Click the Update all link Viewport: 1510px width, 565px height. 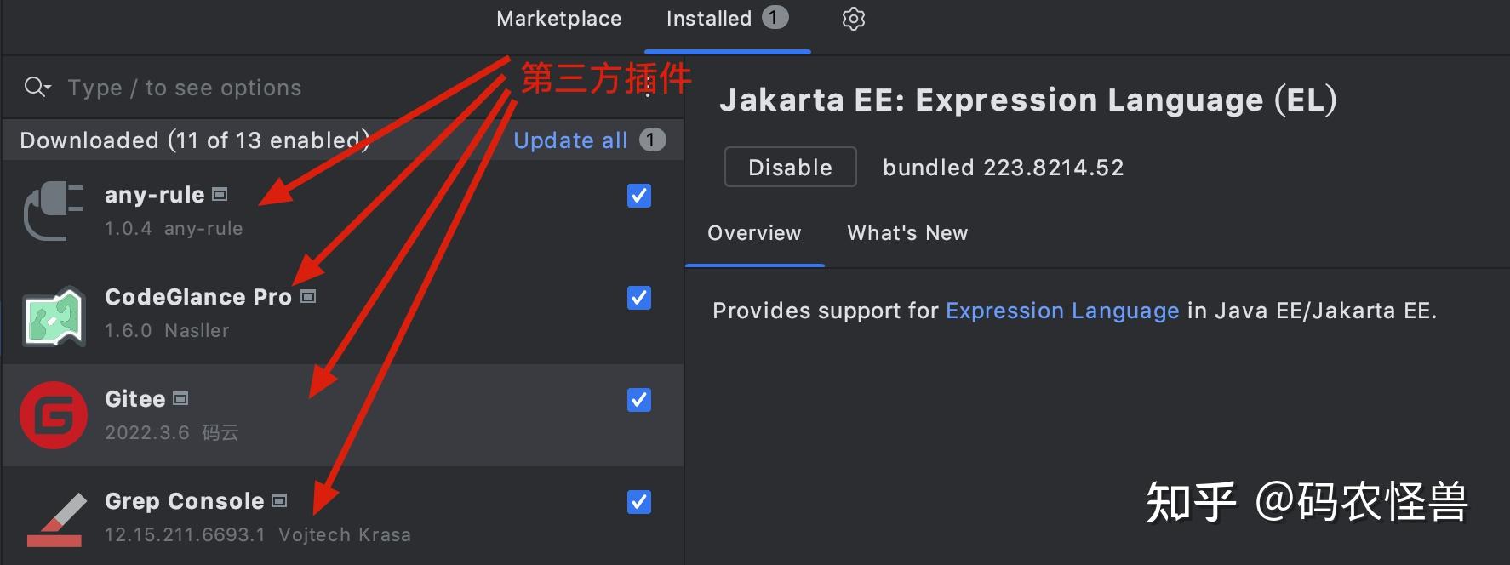click(x=570, y=140)
